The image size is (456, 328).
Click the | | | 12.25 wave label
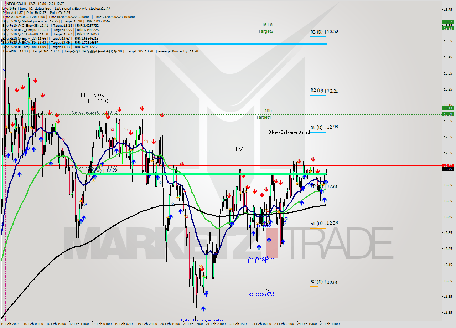(x=256, y=261)
